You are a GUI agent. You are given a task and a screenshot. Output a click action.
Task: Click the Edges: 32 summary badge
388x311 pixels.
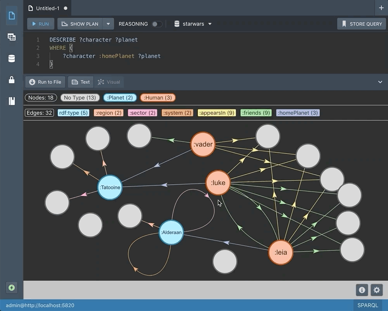click(39, 113)
